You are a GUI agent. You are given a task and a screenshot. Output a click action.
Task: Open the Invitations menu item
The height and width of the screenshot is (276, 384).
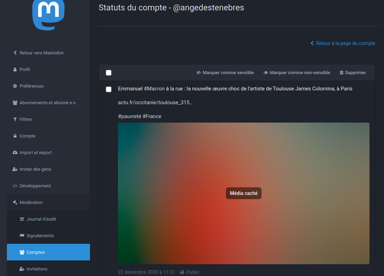pyautogui.click(x=37, y=269)
